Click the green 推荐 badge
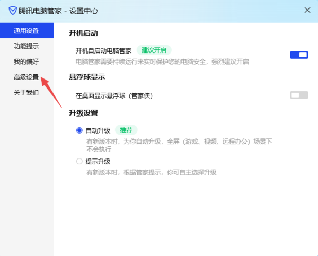 (x=127, y=130)
